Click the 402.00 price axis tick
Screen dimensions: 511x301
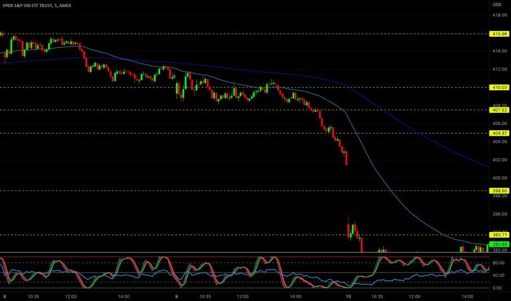pyautogui.click(x=499, y=160)
